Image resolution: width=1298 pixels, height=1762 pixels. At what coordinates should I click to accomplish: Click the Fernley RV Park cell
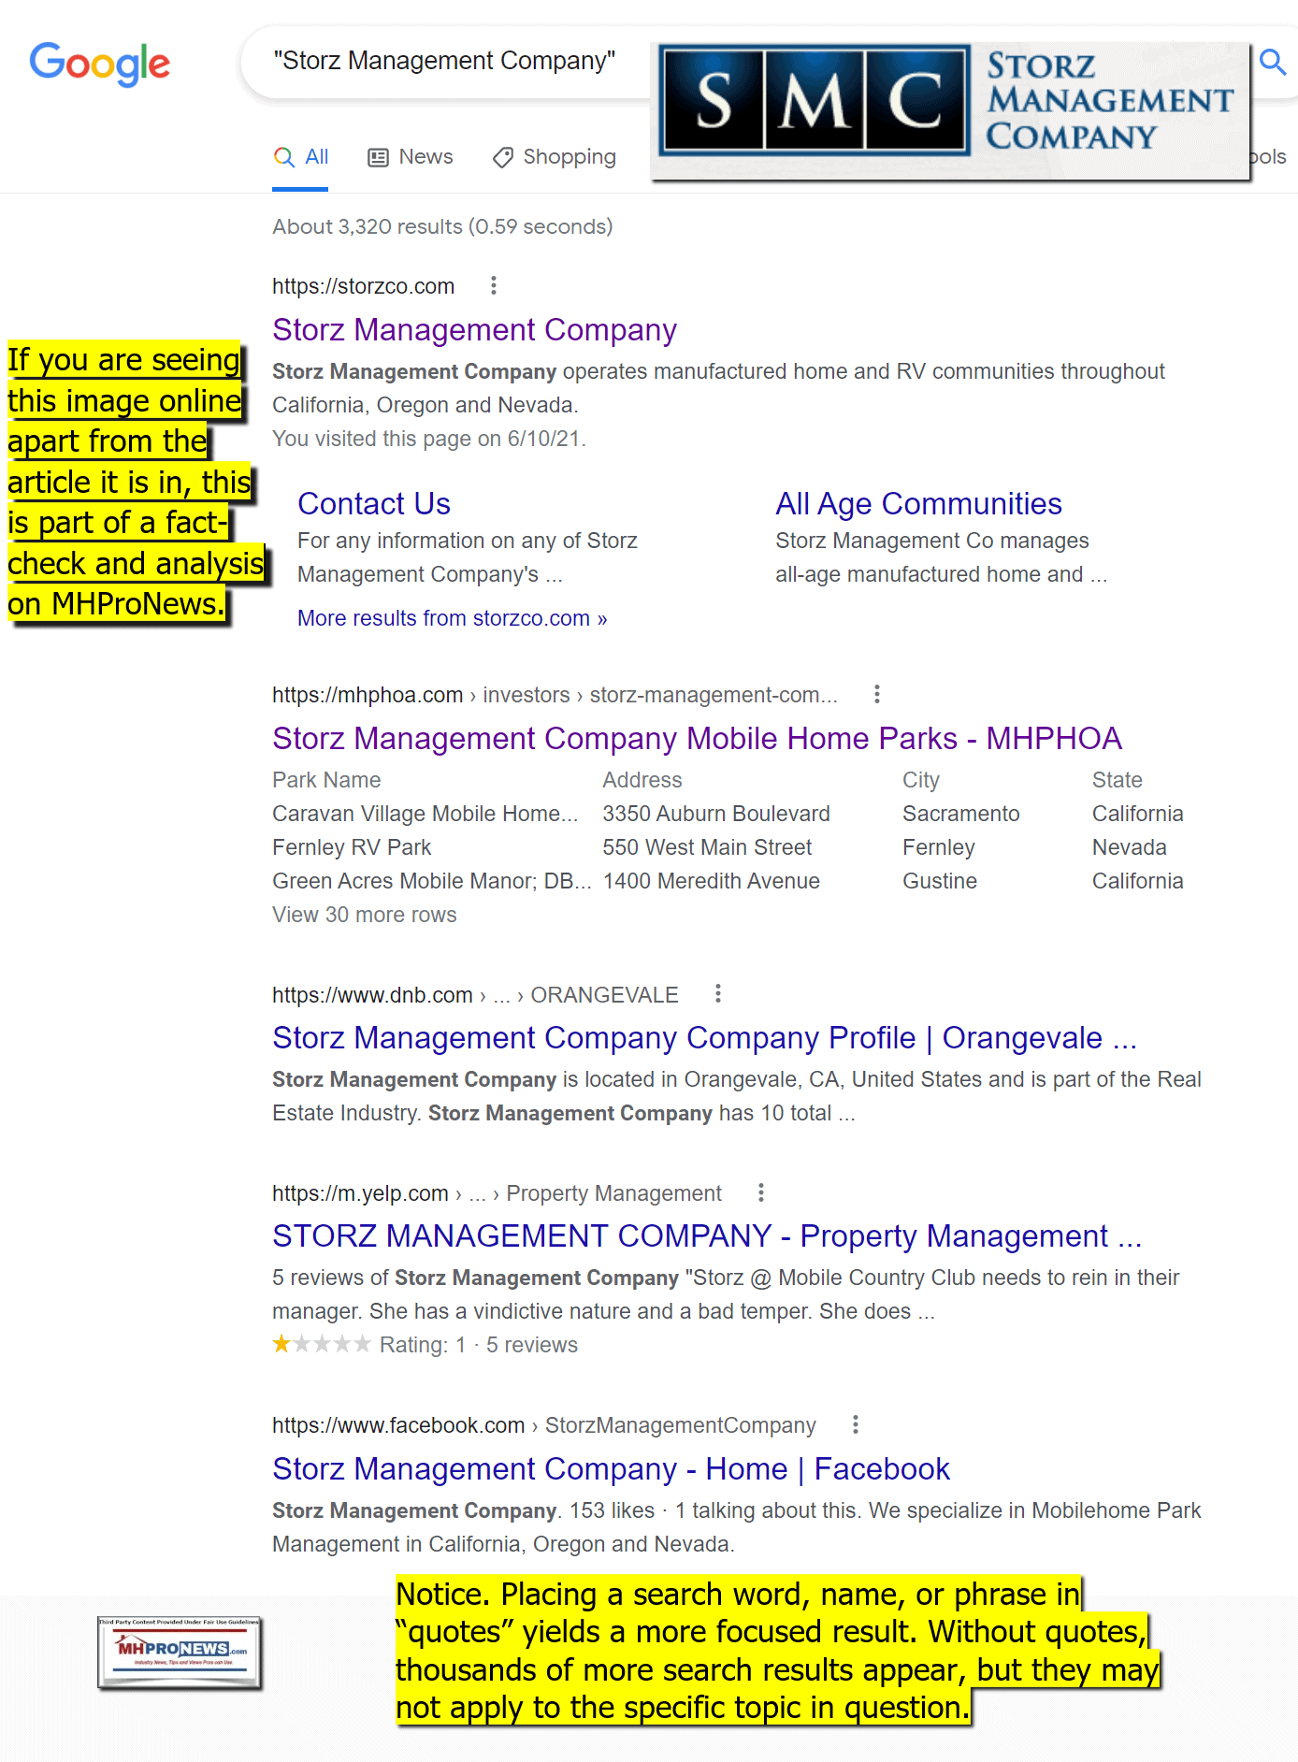tap(352, 847)
